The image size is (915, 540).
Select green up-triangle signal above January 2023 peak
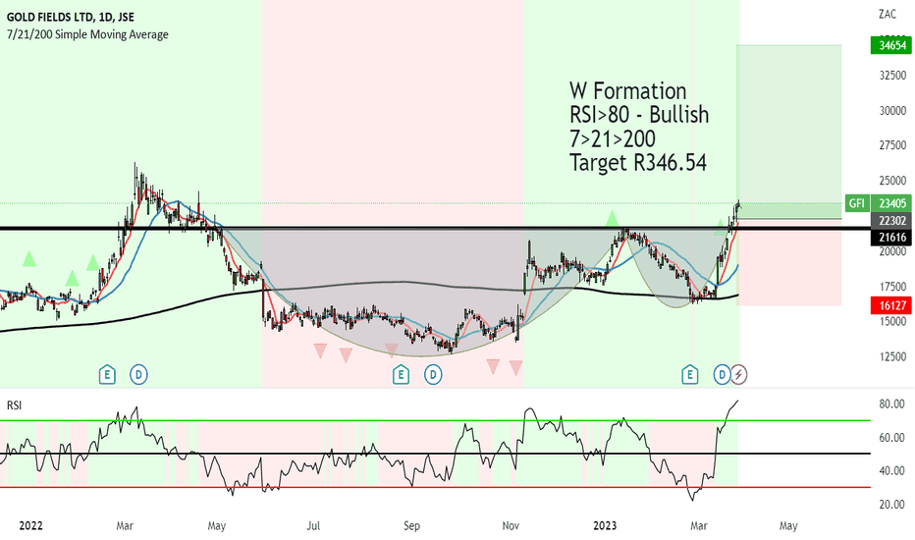pyautogui.click(x=612, y=219)
